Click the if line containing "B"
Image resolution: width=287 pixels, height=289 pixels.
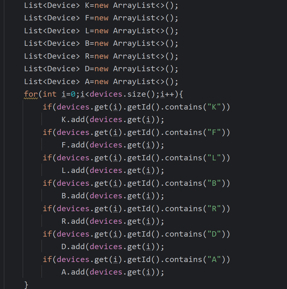(136, 183)
